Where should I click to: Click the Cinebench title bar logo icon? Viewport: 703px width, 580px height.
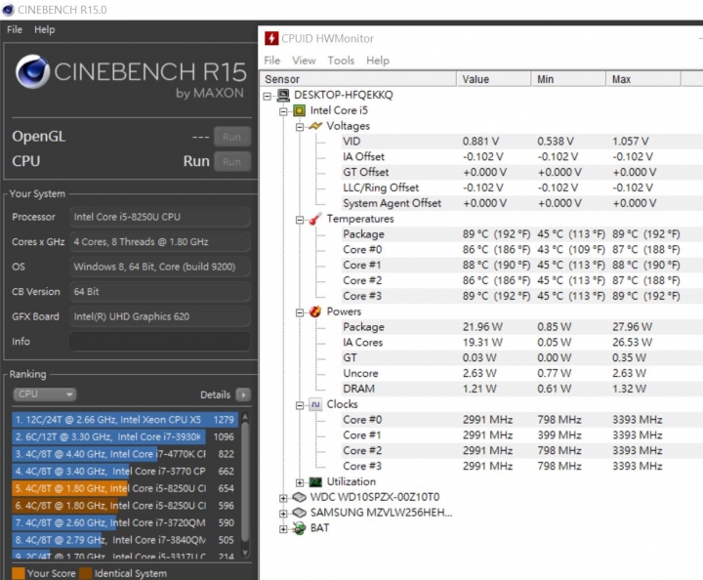coord(8,10)
